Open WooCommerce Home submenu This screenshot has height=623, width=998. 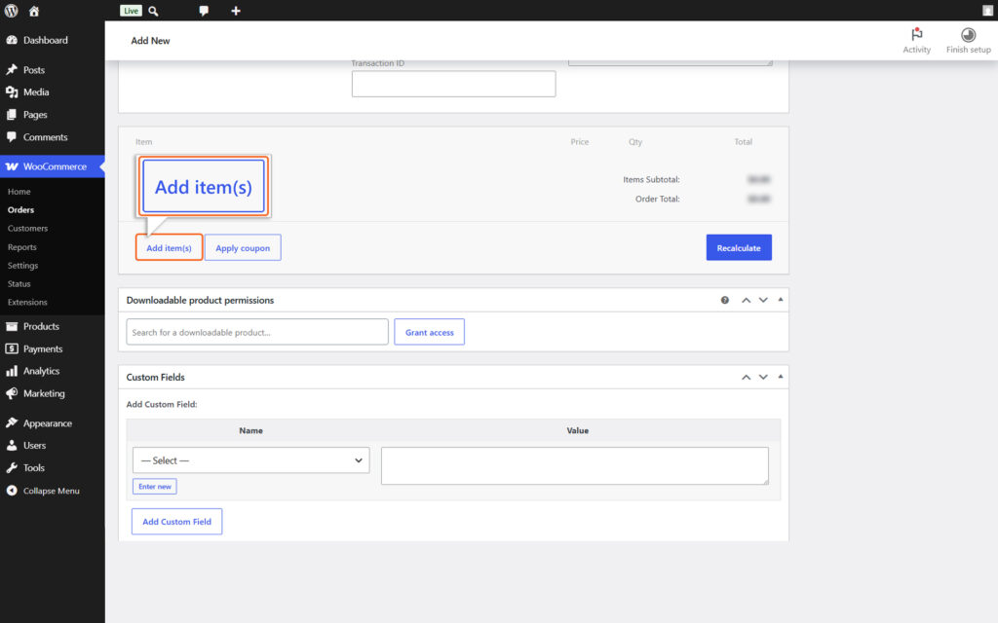[19, 192]
